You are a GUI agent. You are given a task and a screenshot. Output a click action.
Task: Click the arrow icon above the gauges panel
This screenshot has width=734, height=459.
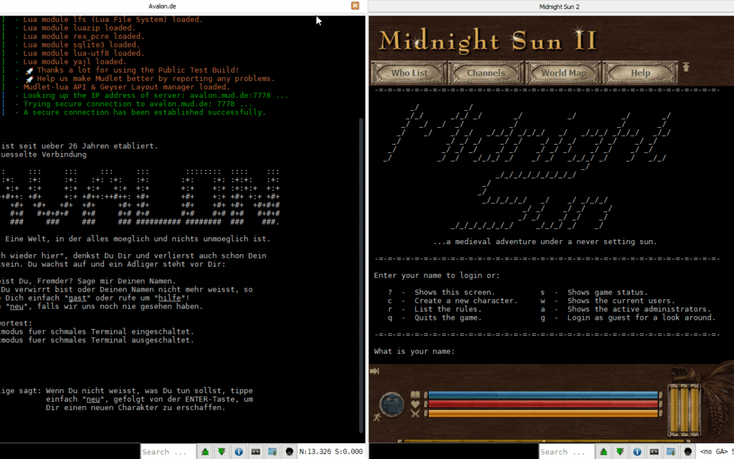click(374, 371)
